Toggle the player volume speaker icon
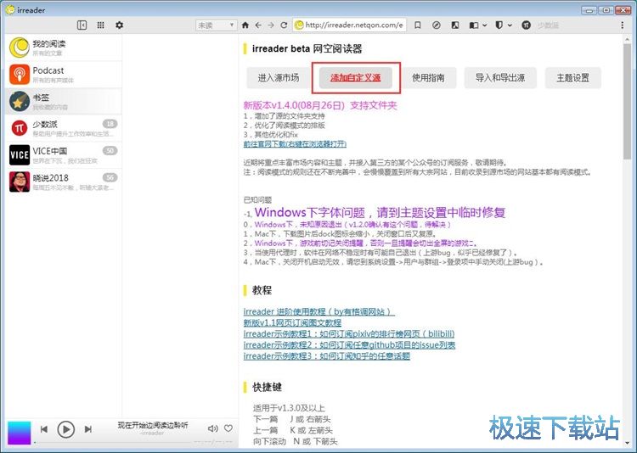The width and height of the screenshot is (637, 453). tap(212, 428)
